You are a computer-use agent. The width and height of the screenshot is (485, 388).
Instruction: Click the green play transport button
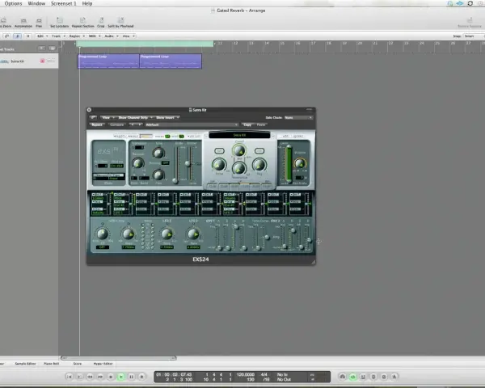tap(121, 377)
